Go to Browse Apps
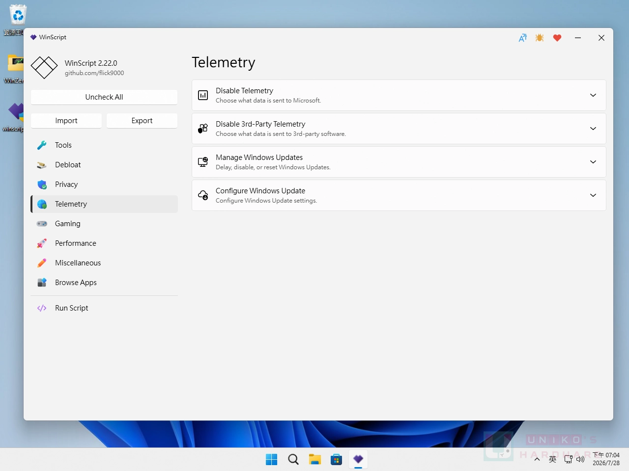 (x=104, y=283)
